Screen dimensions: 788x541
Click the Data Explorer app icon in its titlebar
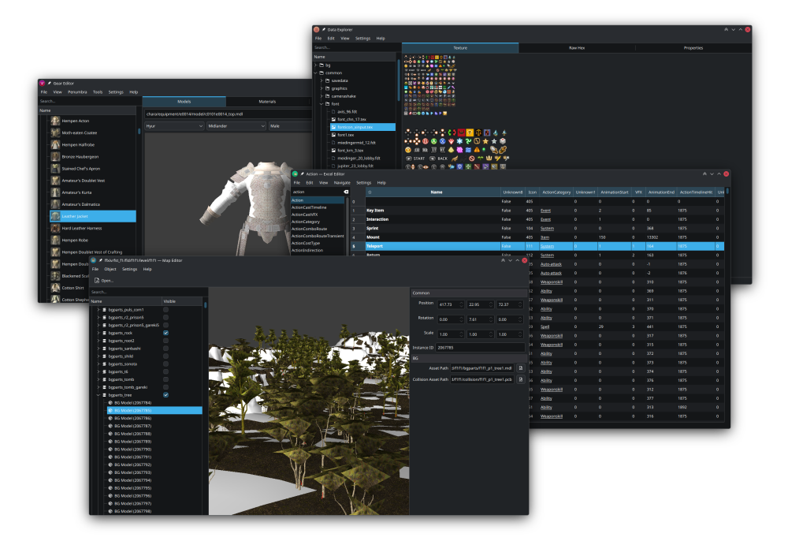[x=318, y=29]
